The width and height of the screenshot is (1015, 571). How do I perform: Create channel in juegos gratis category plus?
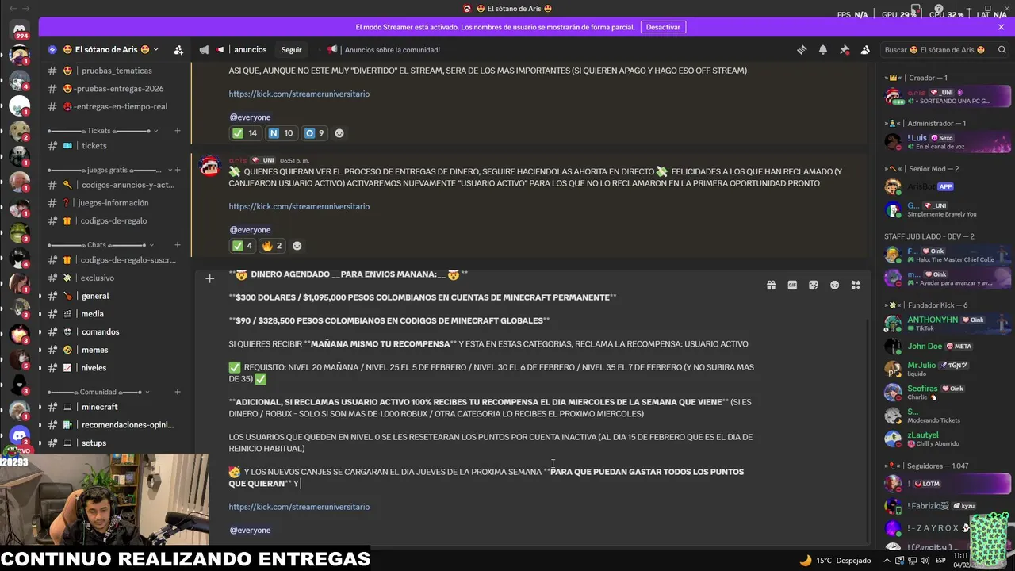[178, 170]
